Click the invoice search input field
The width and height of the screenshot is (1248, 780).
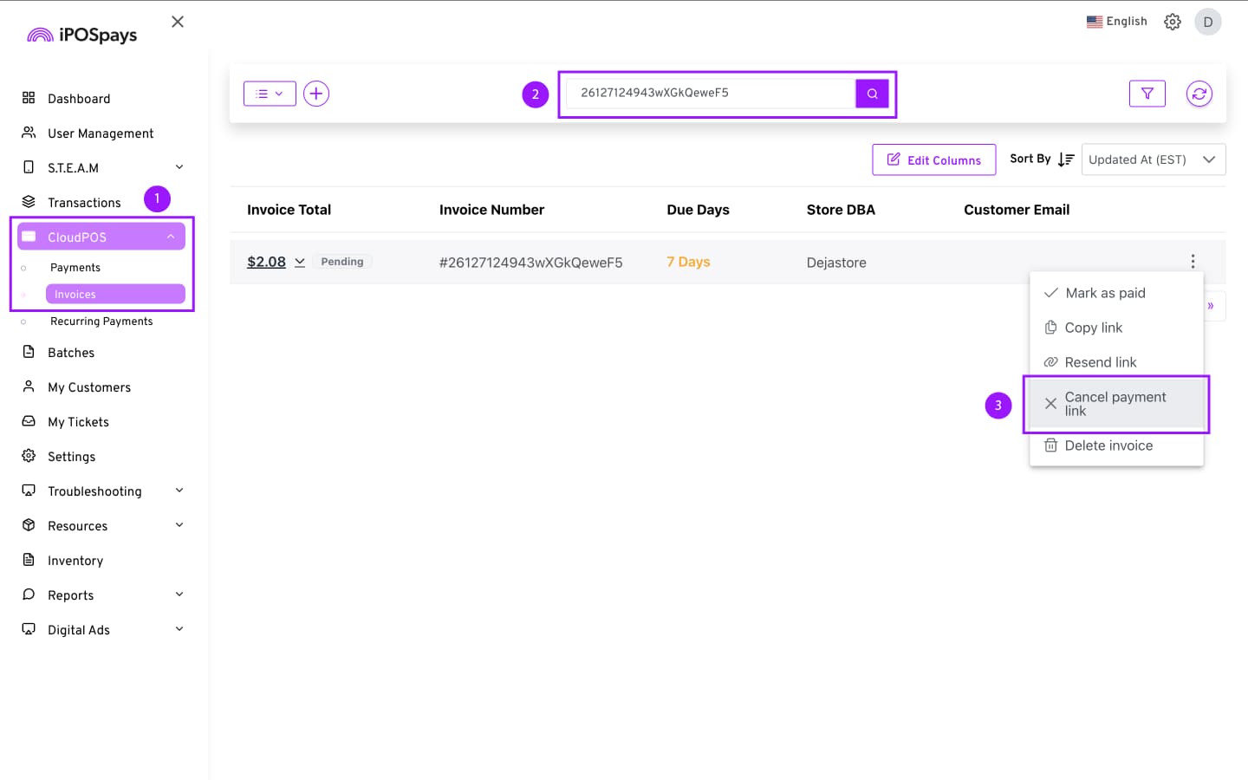pos(709,94)
